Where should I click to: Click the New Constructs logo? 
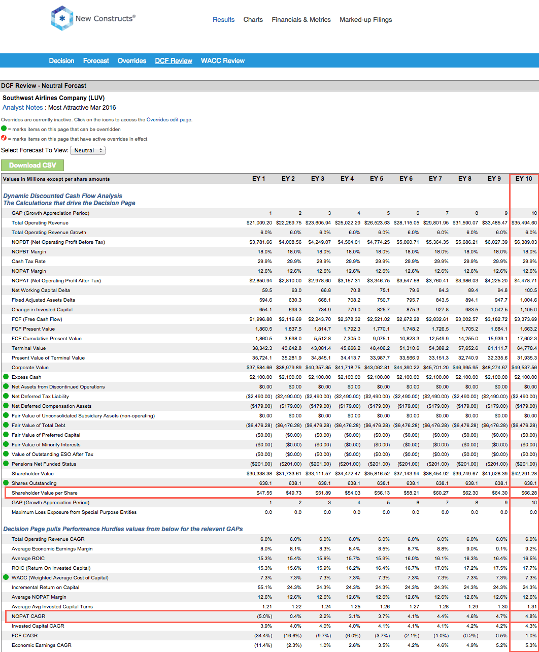[x=93, y=19]
